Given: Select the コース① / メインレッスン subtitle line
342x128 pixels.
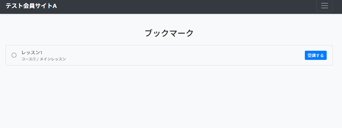Looking at the screenshot, I should [x=44, y=59].
